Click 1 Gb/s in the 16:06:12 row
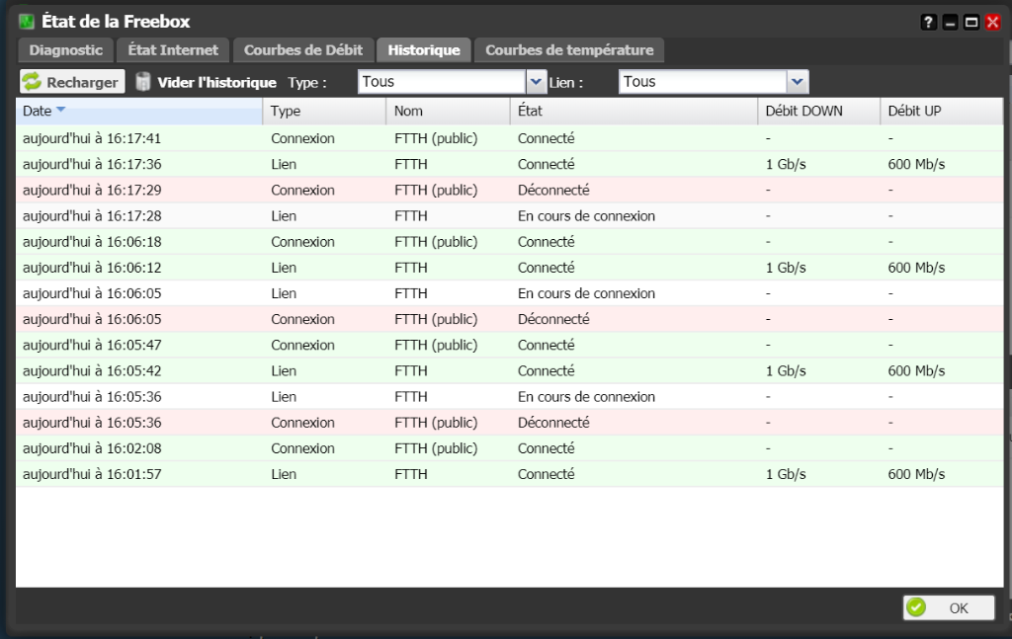The height and width of the screenshot is (639, 1012). pos(786,268)
